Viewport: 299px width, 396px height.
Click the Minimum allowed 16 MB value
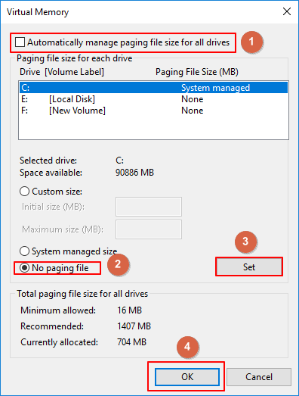129,310
